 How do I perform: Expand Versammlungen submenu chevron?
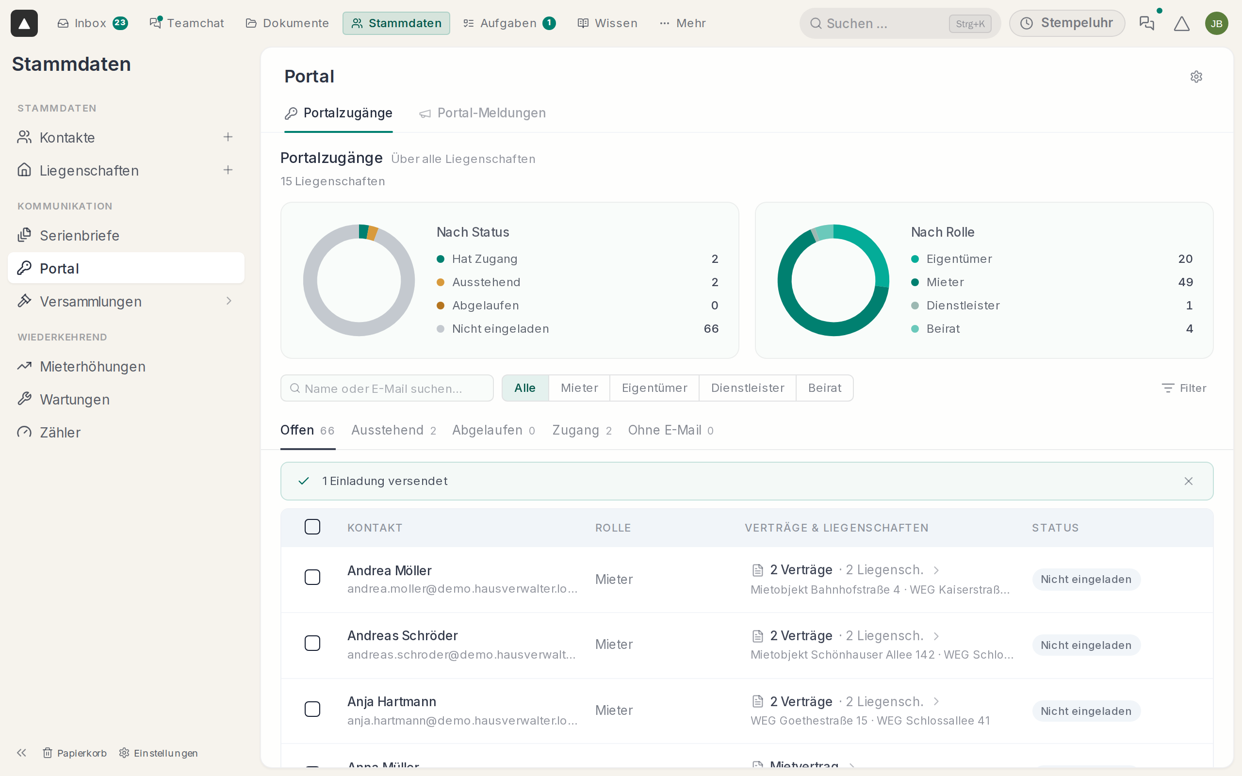coord(229,301)
